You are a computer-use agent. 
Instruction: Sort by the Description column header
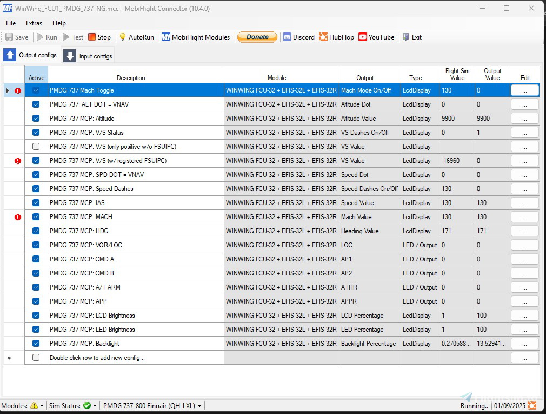[x=131, y=78]
